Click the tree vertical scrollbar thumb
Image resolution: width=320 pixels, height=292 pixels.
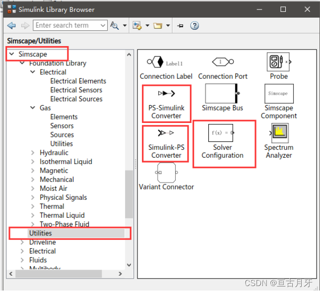coord(129,194)
